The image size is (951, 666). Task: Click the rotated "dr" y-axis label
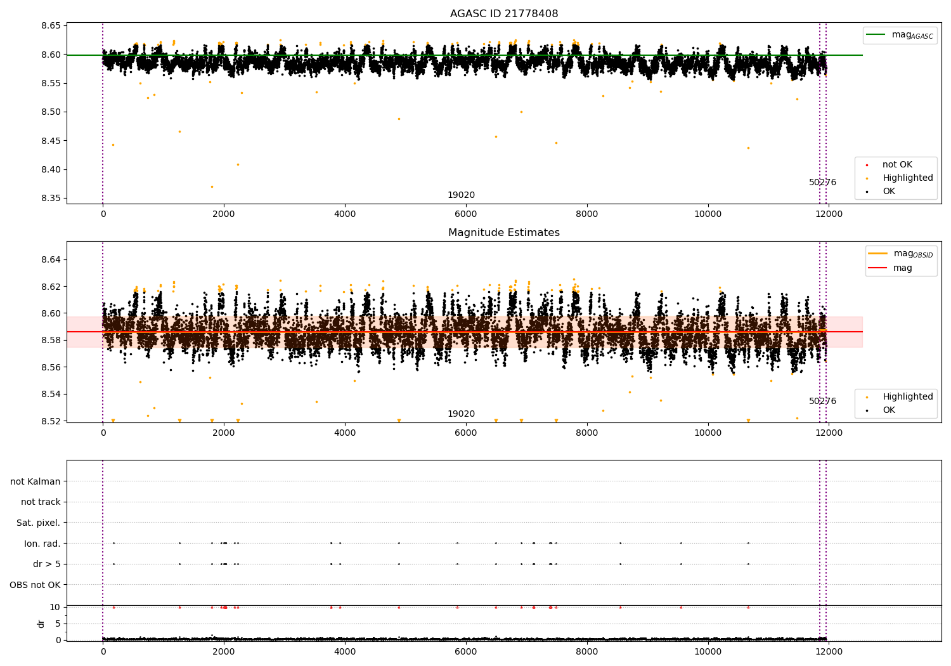pyautogui.click(x=41, y=624)
